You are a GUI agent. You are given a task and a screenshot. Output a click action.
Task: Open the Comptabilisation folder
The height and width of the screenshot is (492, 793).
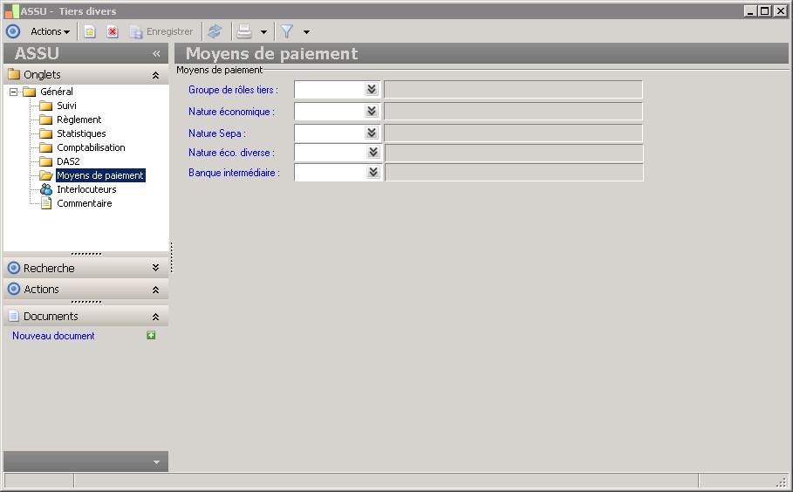pos(91,147)
